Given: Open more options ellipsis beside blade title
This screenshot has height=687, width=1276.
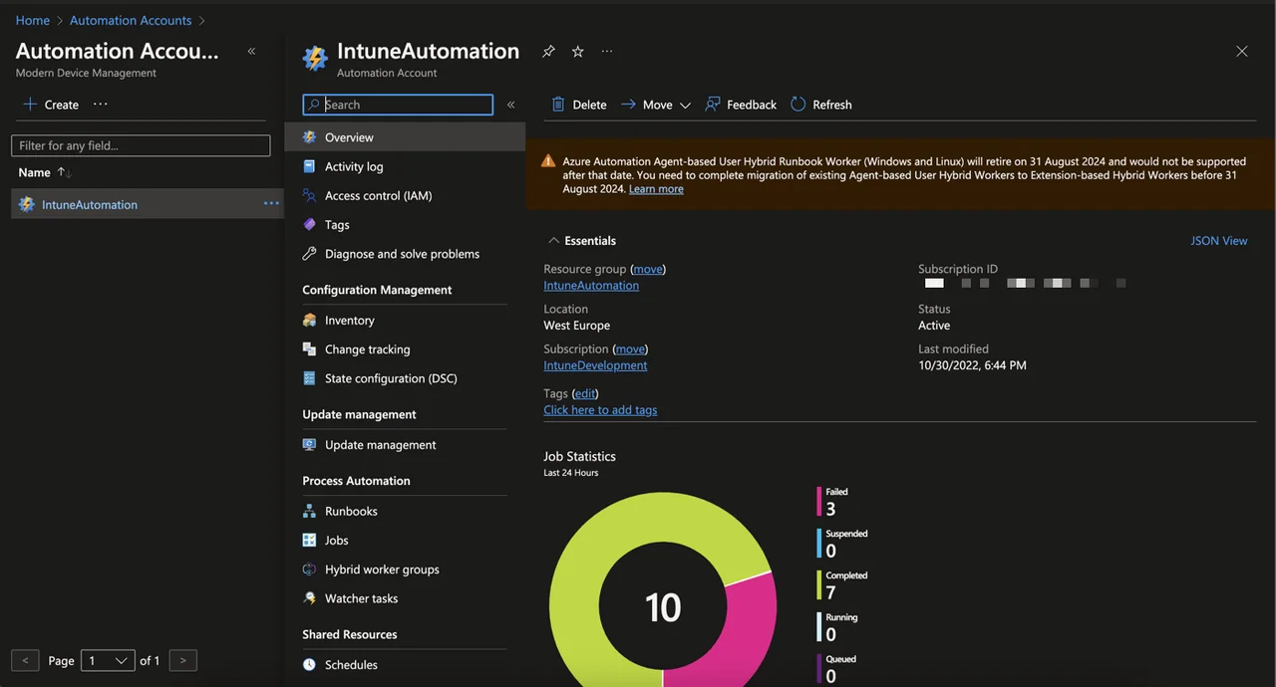Looking at the screenshot, I should point(607,52).
